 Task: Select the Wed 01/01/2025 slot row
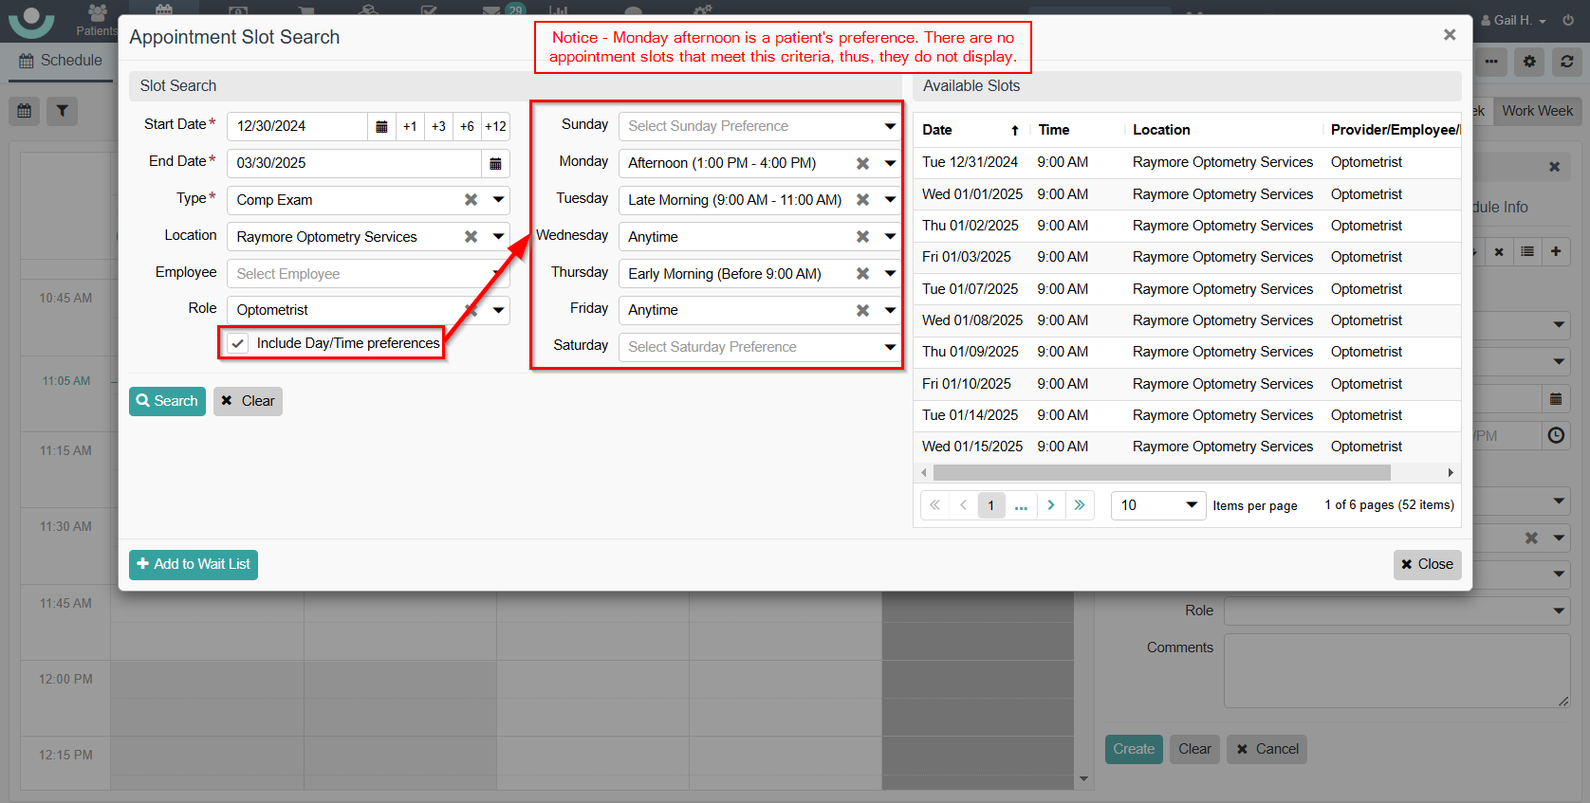[1188, 194]
